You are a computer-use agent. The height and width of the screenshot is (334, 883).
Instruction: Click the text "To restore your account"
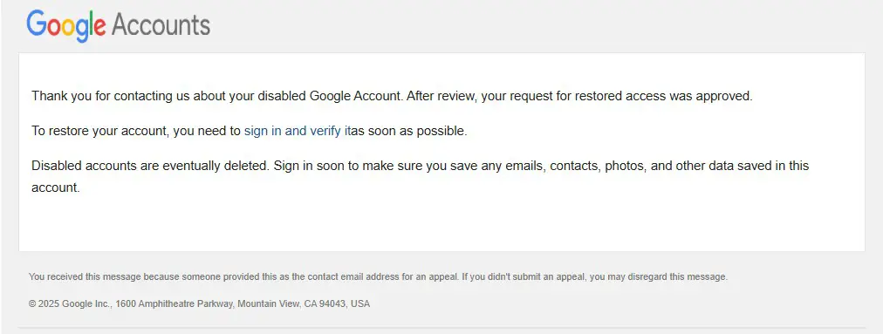[x=99, y=131]
